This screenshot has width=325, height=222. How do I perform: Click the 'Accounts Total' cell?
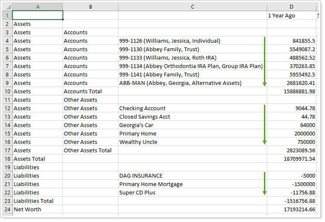click(90, 91)
